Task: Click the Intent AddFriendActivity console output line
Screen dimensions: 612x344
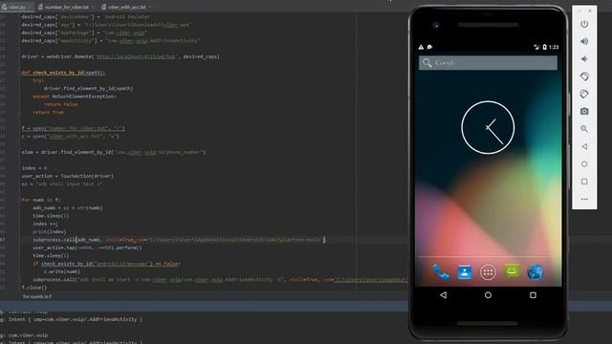Action: 76,319
